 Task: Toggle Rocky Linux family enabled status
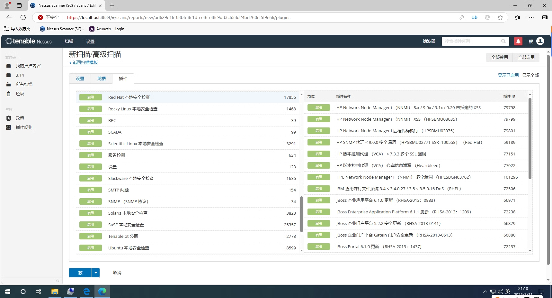click(x=91, y=109)
